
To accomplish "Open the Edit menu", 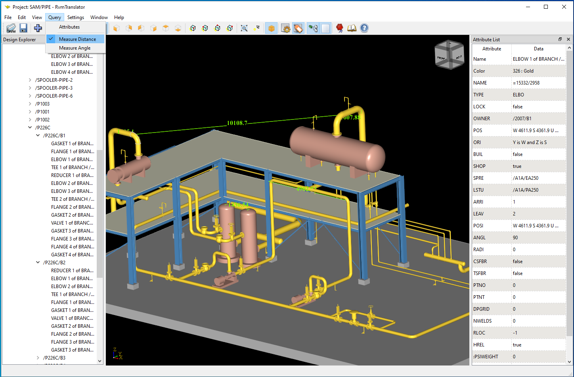I will point(22,17).
